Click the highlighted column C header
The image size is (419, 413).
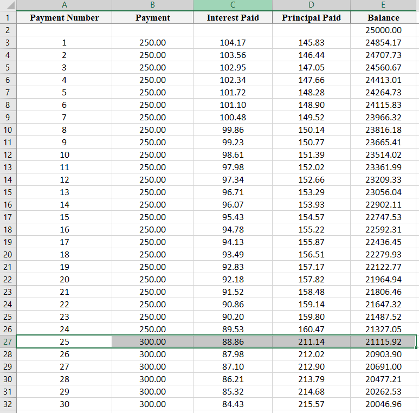233,5
